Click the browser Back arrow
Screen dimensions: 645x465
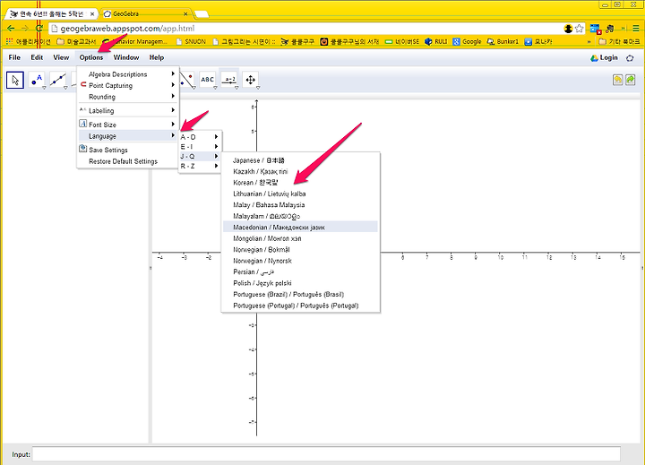point(11,29)
